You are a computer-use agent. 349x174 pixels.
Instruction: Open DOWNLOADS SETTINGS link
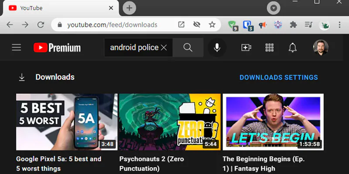click(x=279, y=77)
